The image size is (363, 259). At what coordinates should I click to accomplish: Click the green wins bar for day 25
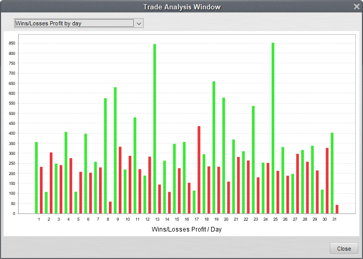(x=273, y=128)
